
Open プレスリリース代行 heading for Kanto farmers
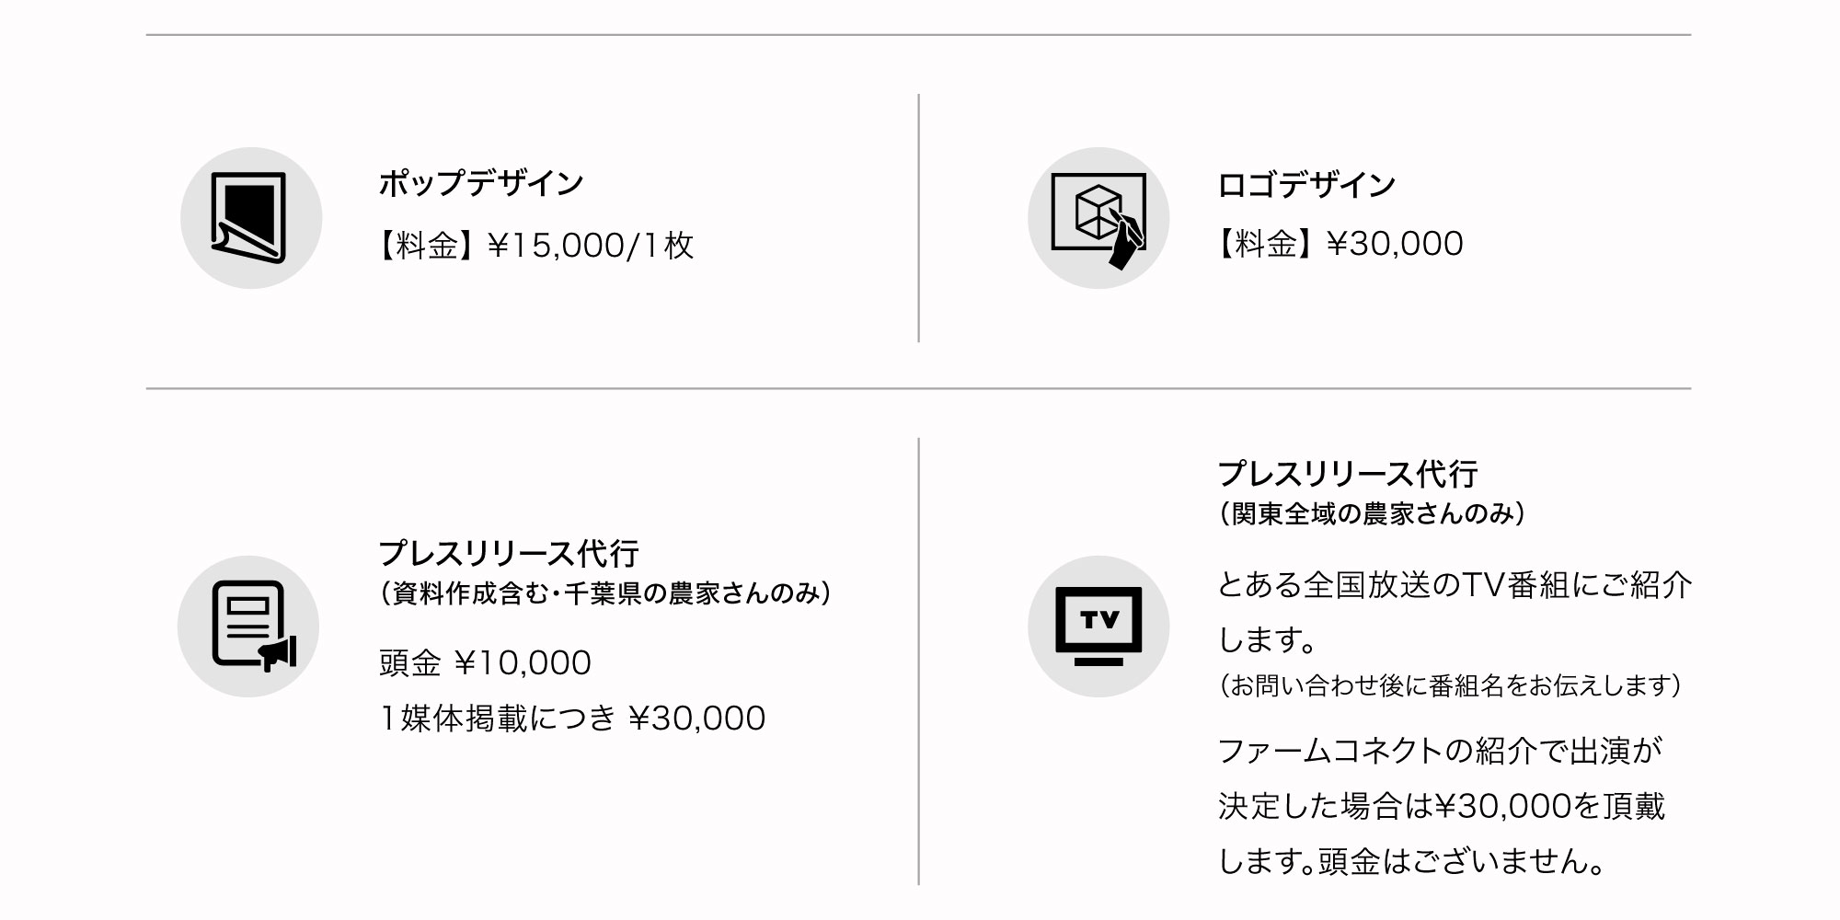pos(1348,474)
